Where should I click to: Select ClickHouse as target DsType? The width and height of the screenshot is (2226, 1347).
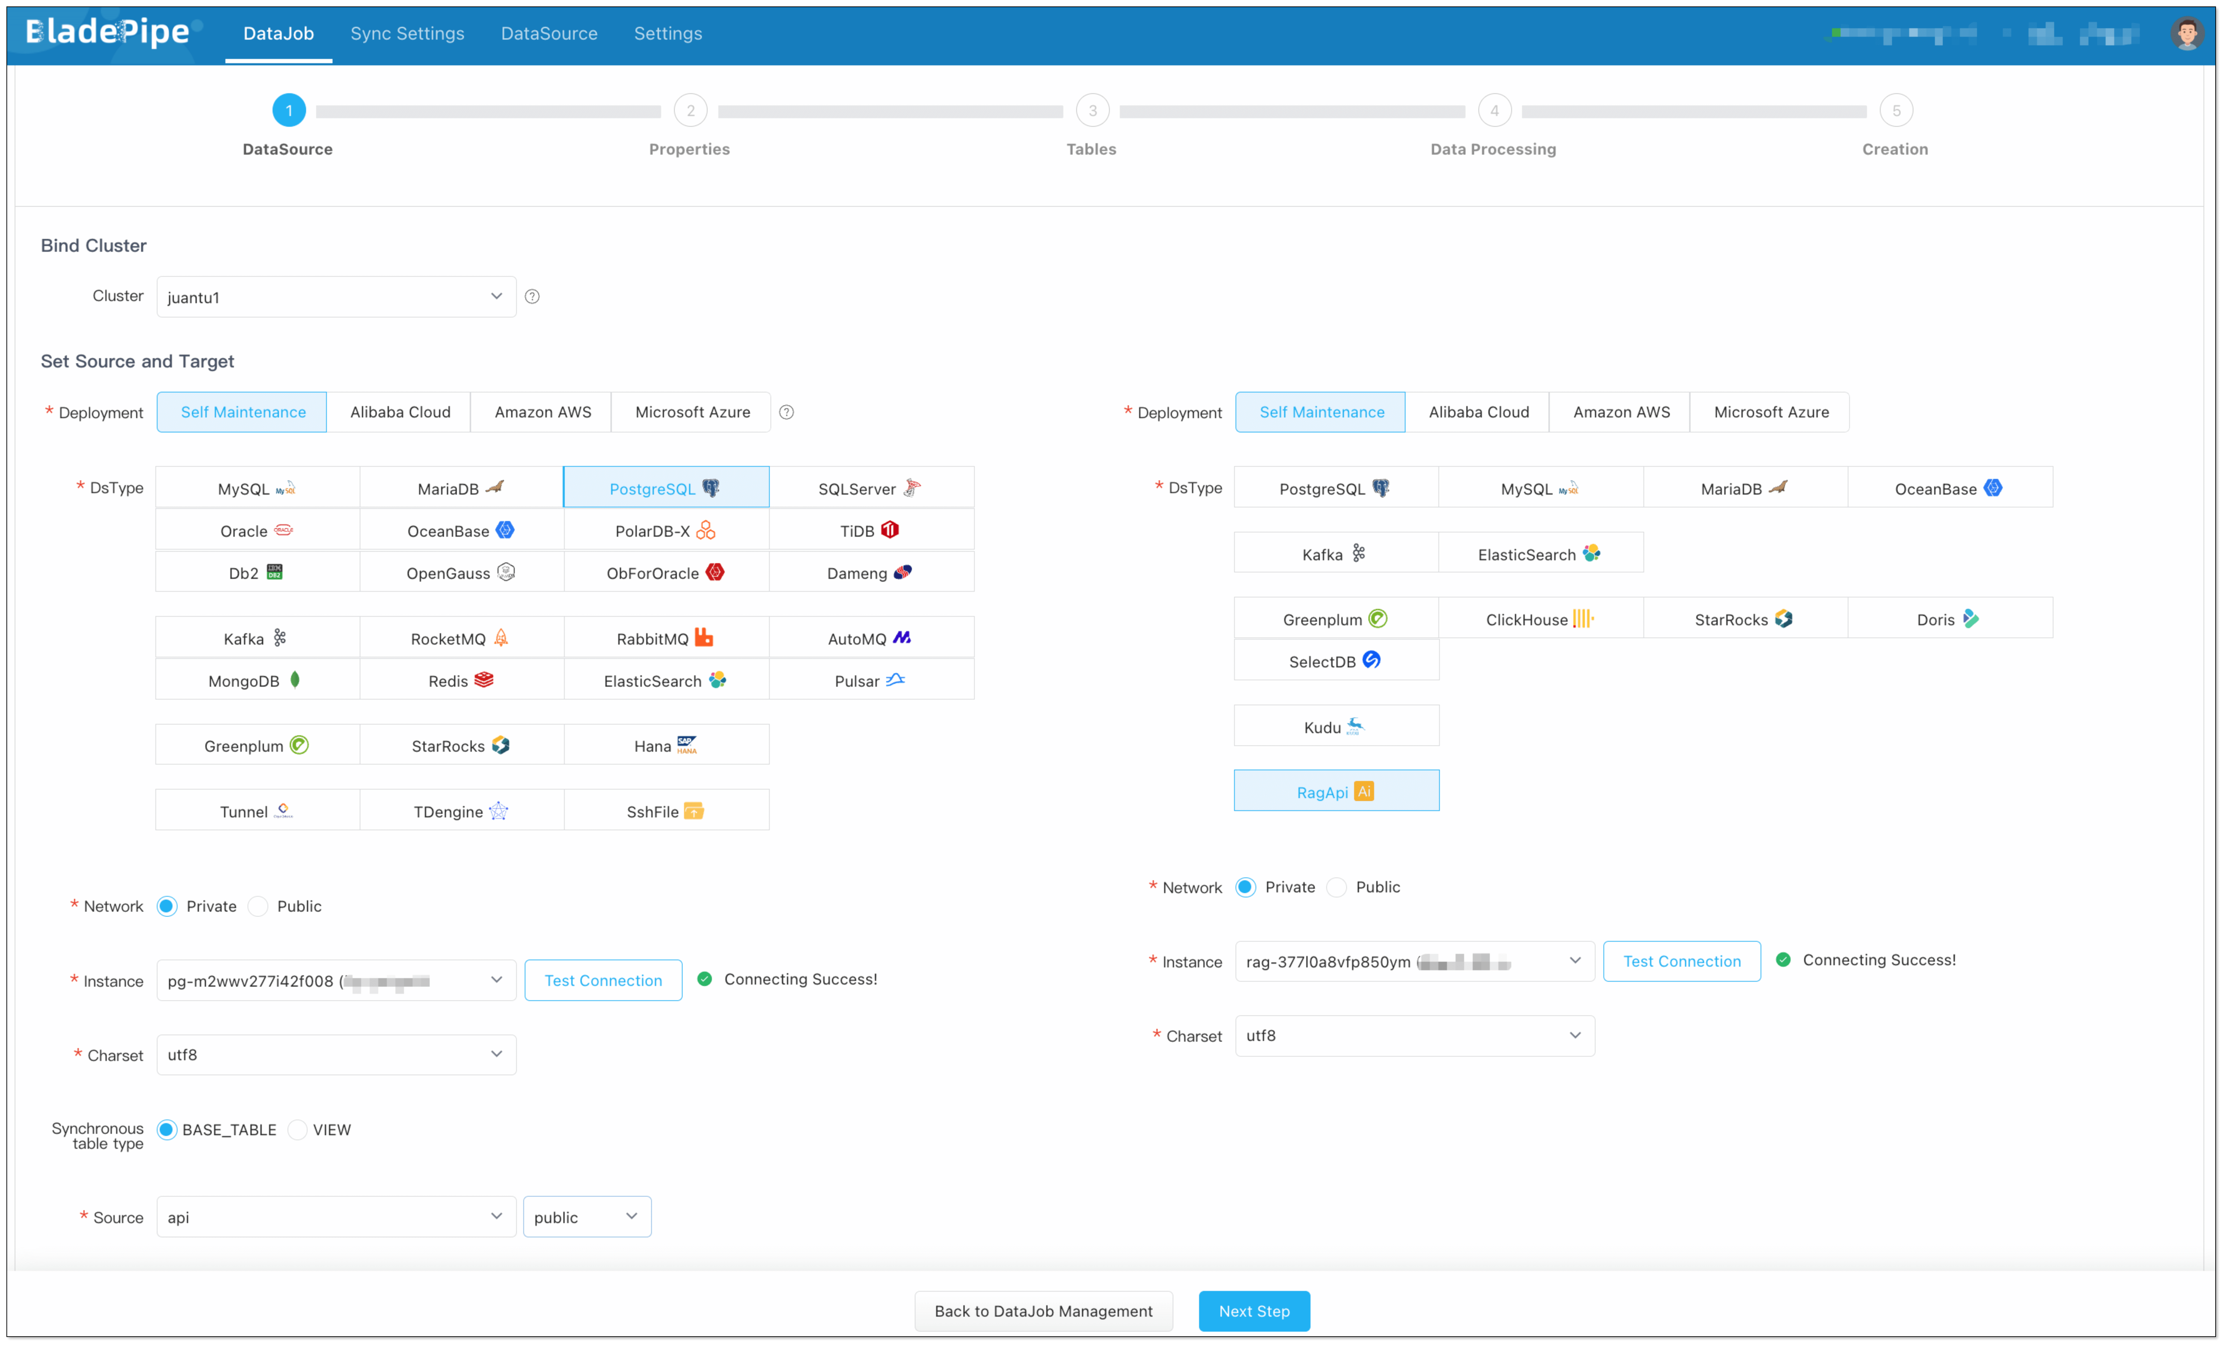1539,619
